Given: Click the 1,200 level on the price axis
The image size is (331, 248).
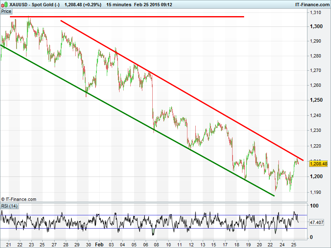Looking at the screenshot, I should (x=316, y=176).
